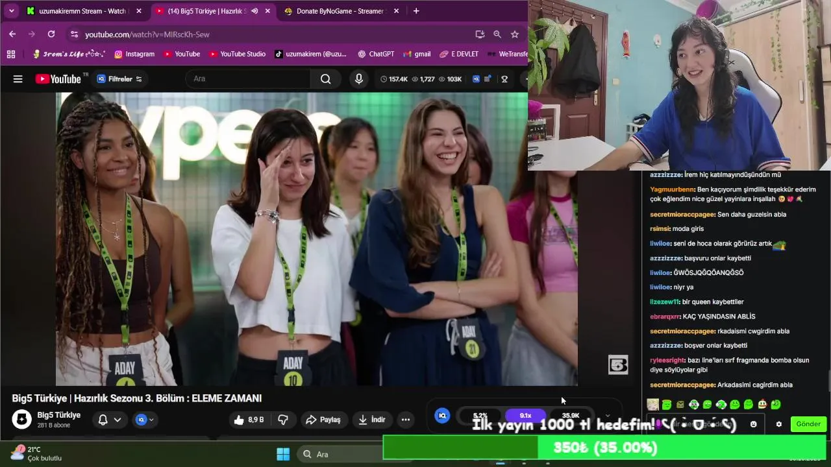Image resolution: width=831 pixels, height=467 pixels.
Task: Open Irem's Life bookmark
Action: 69,54
